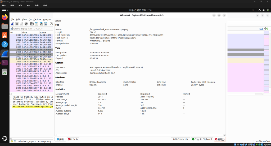Click the display filter bookmark icon

click(x=11, y=29)
